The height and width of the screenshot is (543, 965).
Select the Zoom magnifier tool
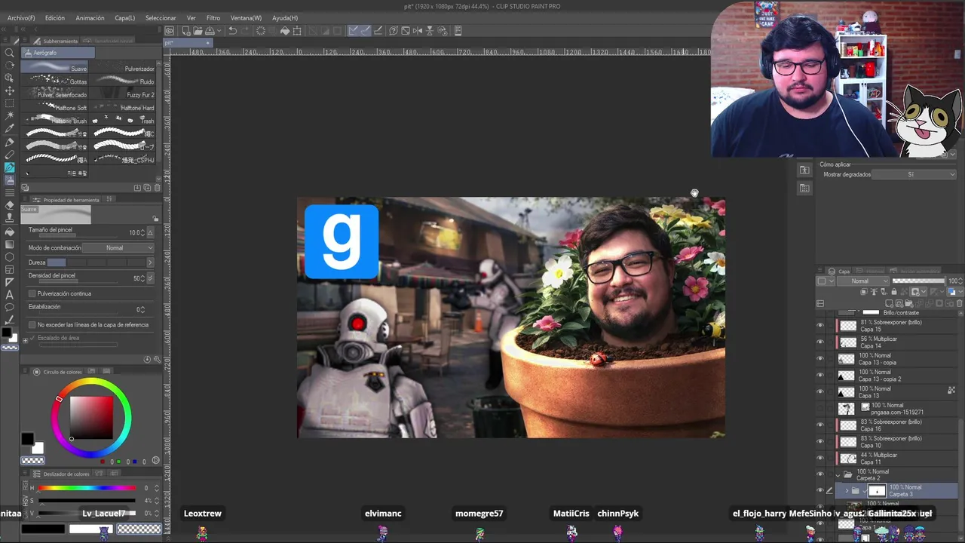10,53
